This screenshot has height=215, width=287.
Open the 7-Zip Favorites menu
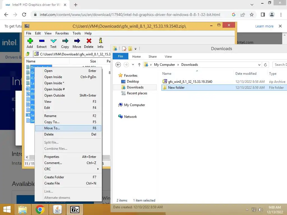(62, 33)
